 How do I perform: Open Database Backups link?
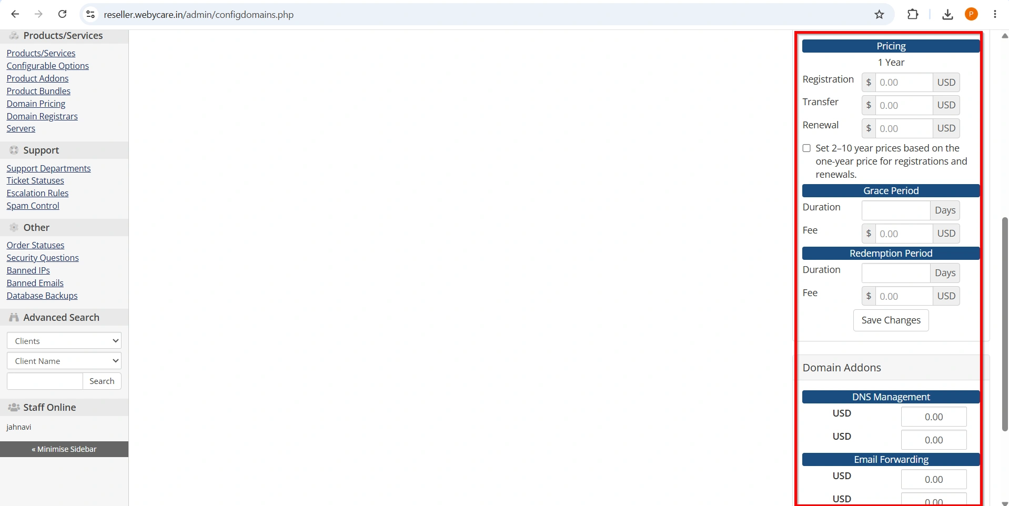[x=42, y=296]
